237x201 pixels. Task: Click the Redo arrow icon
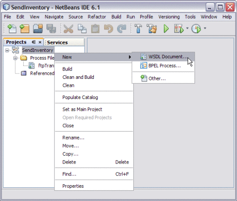click(121, 29)
